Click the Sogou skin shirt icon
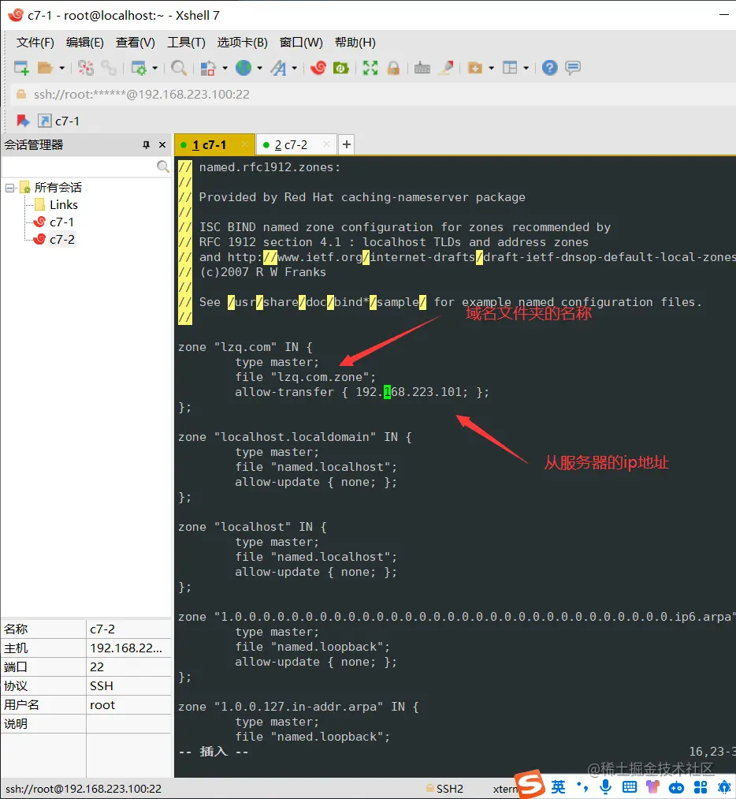The image size is (736, 799). [652, 787]
